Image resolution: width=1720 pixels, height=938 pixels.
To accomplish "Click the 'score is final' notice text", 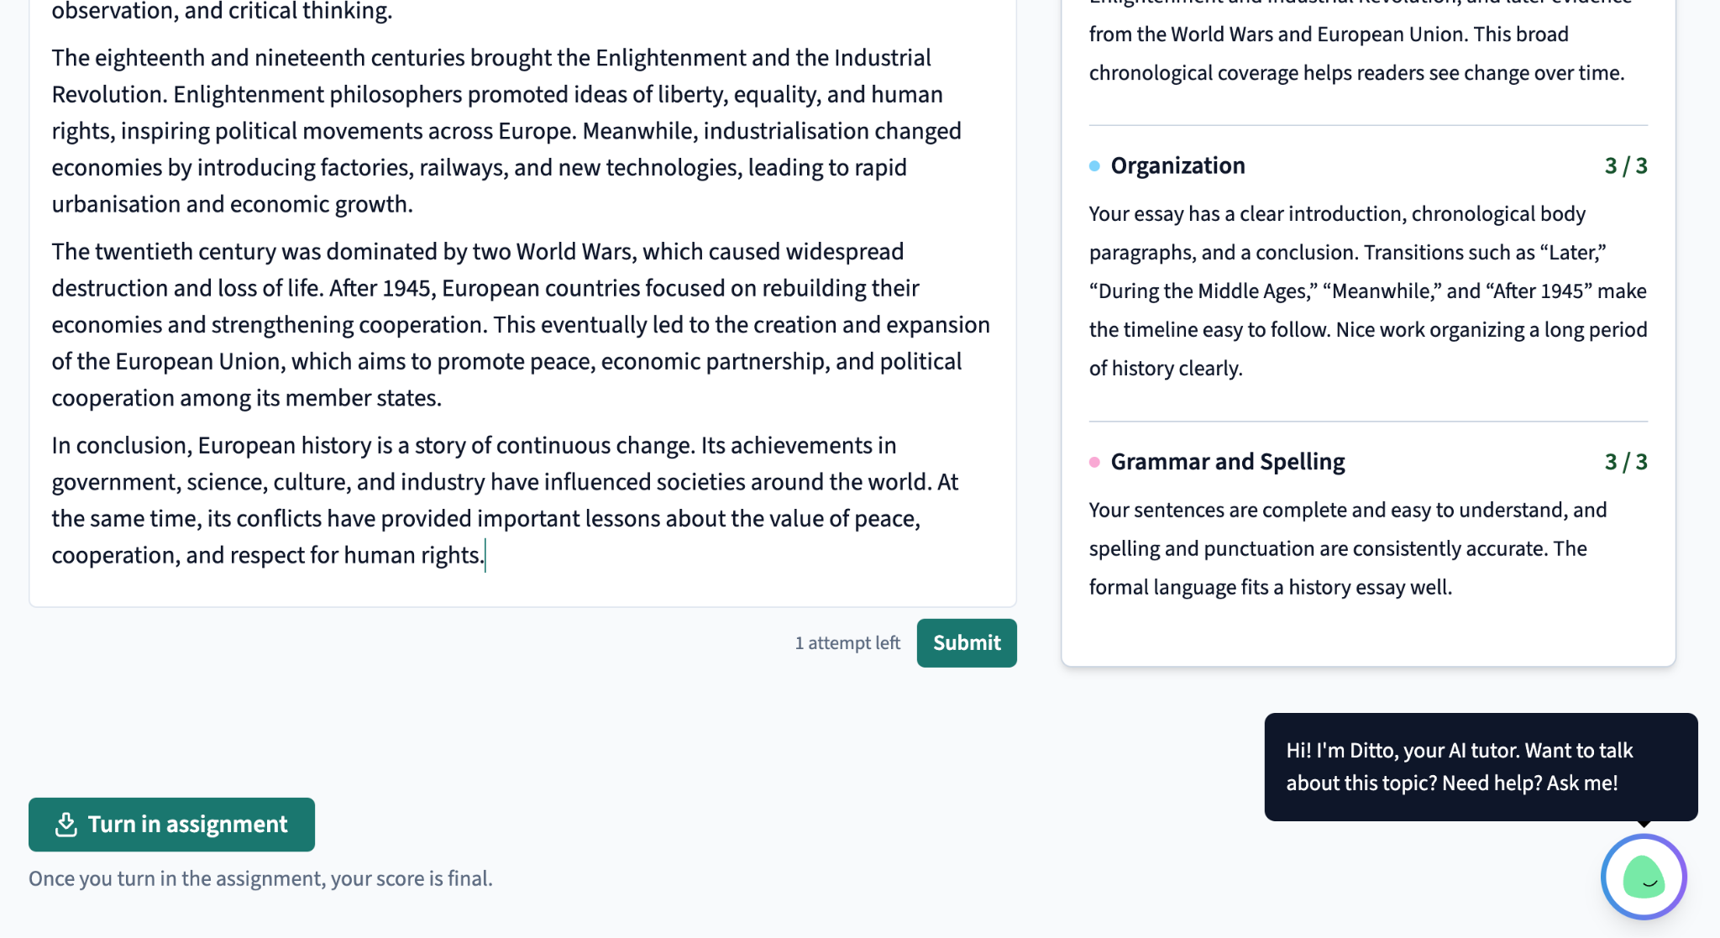I will pyautogui.click(x=260, y=878).
